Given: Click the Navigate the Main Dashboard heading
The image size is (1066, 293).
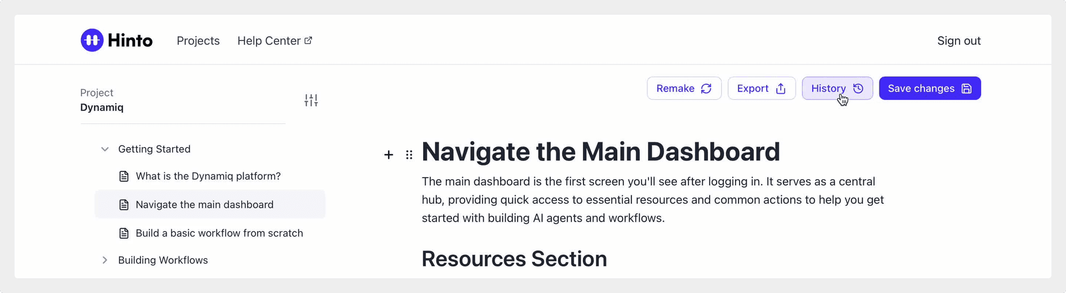Looking at the screenshot, I should coord(601,152).
